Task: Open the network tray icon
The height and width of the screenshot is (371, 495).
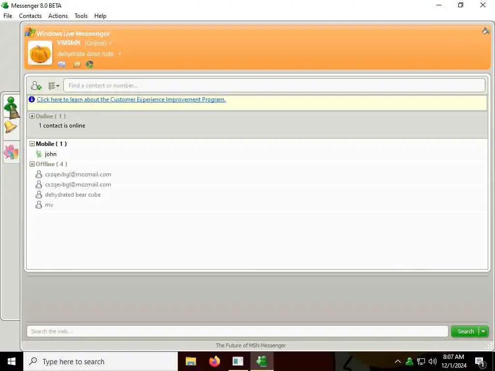Action: pos(421,361)
